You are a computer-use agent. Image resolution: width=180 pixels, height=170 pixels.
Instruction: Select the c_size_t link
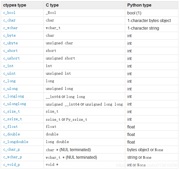coord(12,112)
